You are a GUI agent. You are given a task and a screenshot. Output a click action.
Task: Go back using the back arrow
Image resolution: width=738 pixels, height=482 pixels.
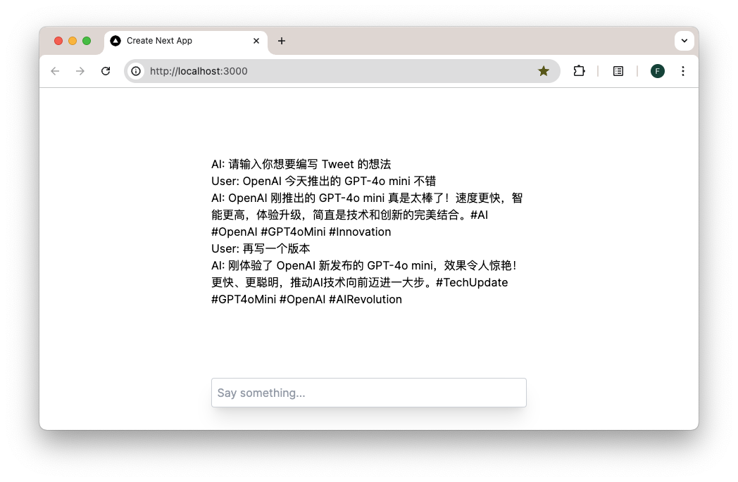point(55,71)
